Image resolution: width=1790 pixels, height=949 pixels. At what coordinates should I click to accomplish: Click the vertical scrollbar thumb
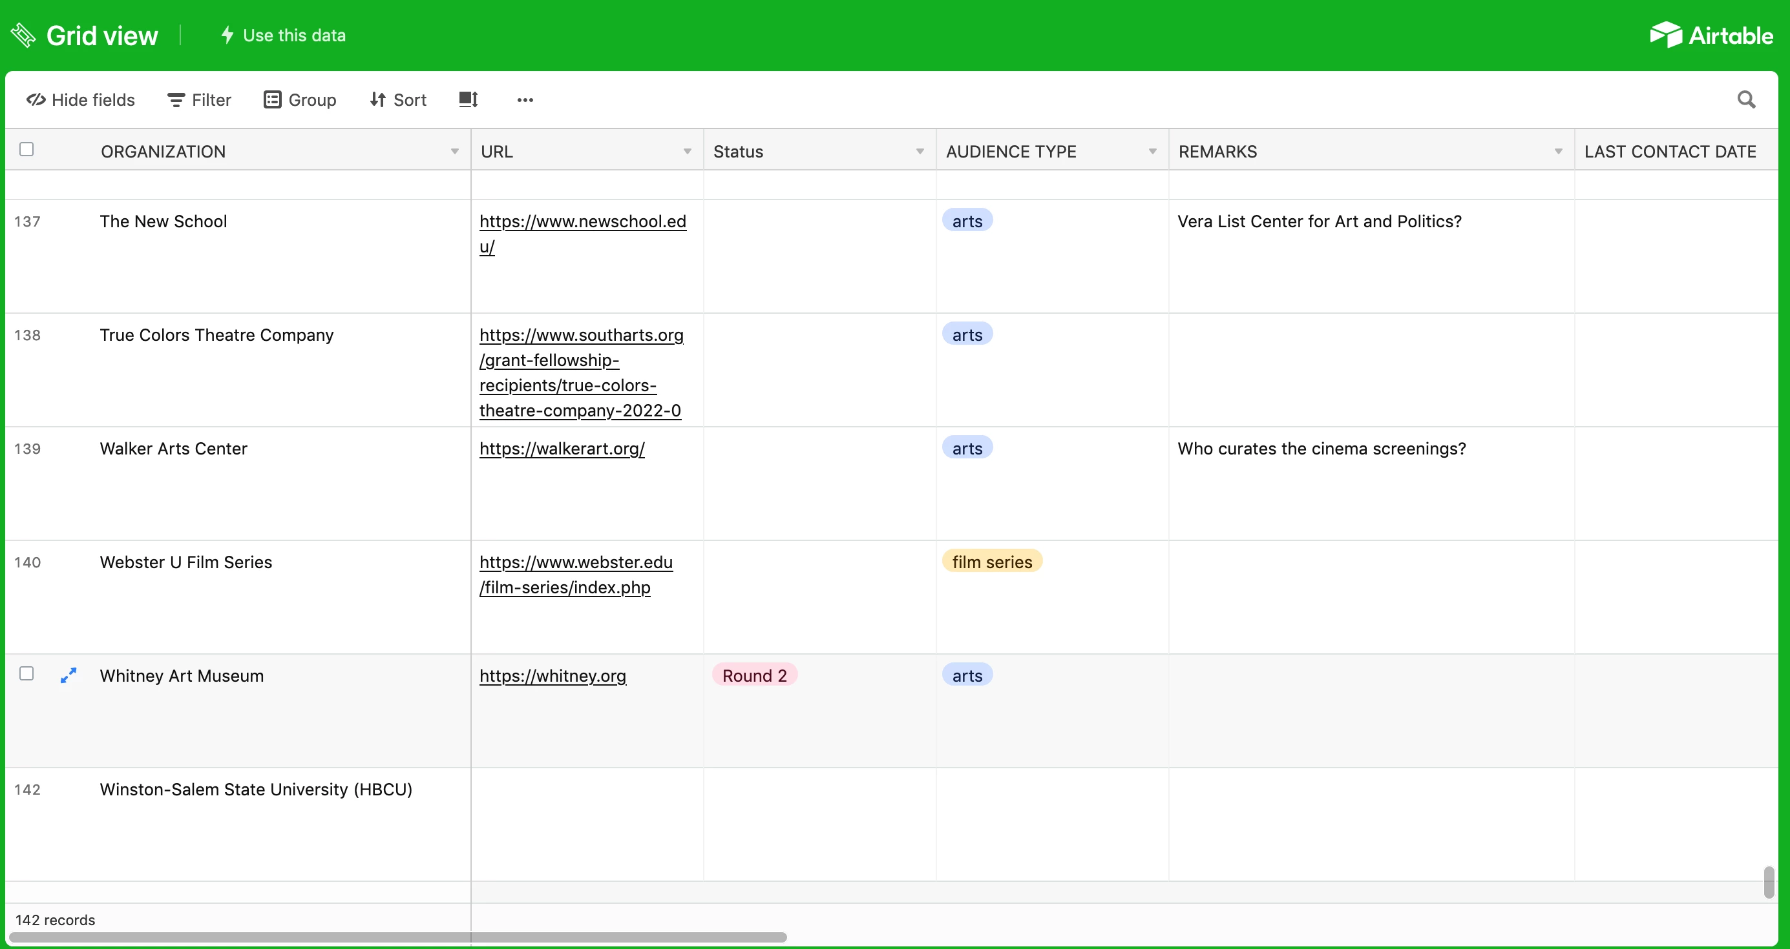1769,883
